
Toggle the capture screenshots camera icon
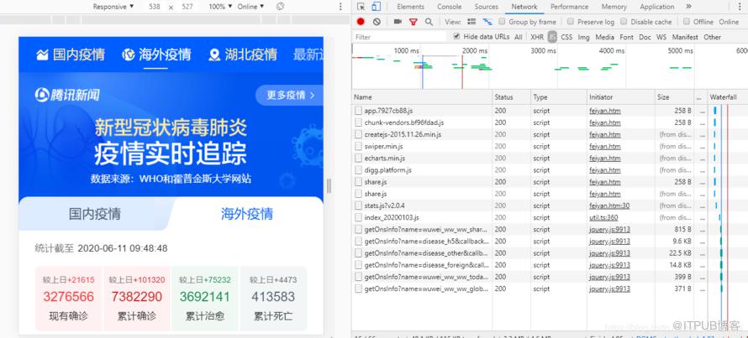[x=398, y=22]
